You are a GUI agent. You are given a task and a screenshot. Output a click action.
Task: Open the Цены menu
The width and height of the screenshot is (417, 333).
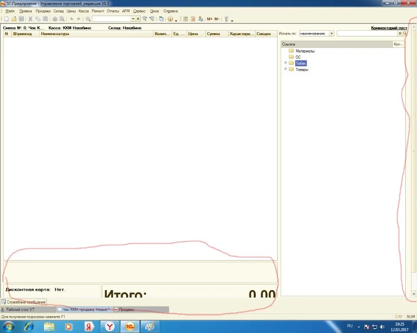[x=71, y=11]
